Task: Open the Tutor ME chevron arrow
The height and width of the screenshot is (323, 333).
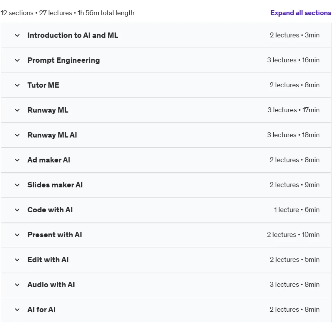Action: click(x=17, y=85)
